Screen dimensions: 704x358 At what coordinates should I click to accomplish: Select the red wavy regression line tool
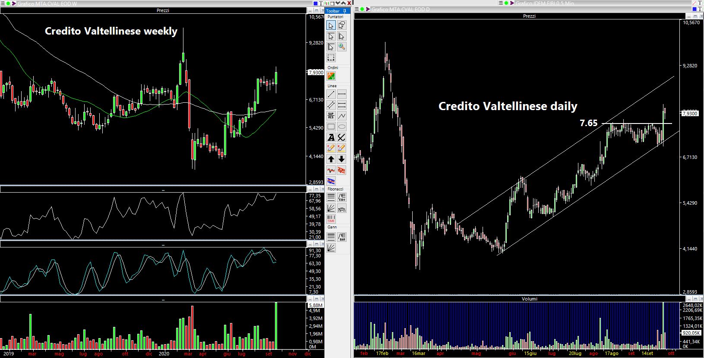pyautogui.click(x=331, y=170)
